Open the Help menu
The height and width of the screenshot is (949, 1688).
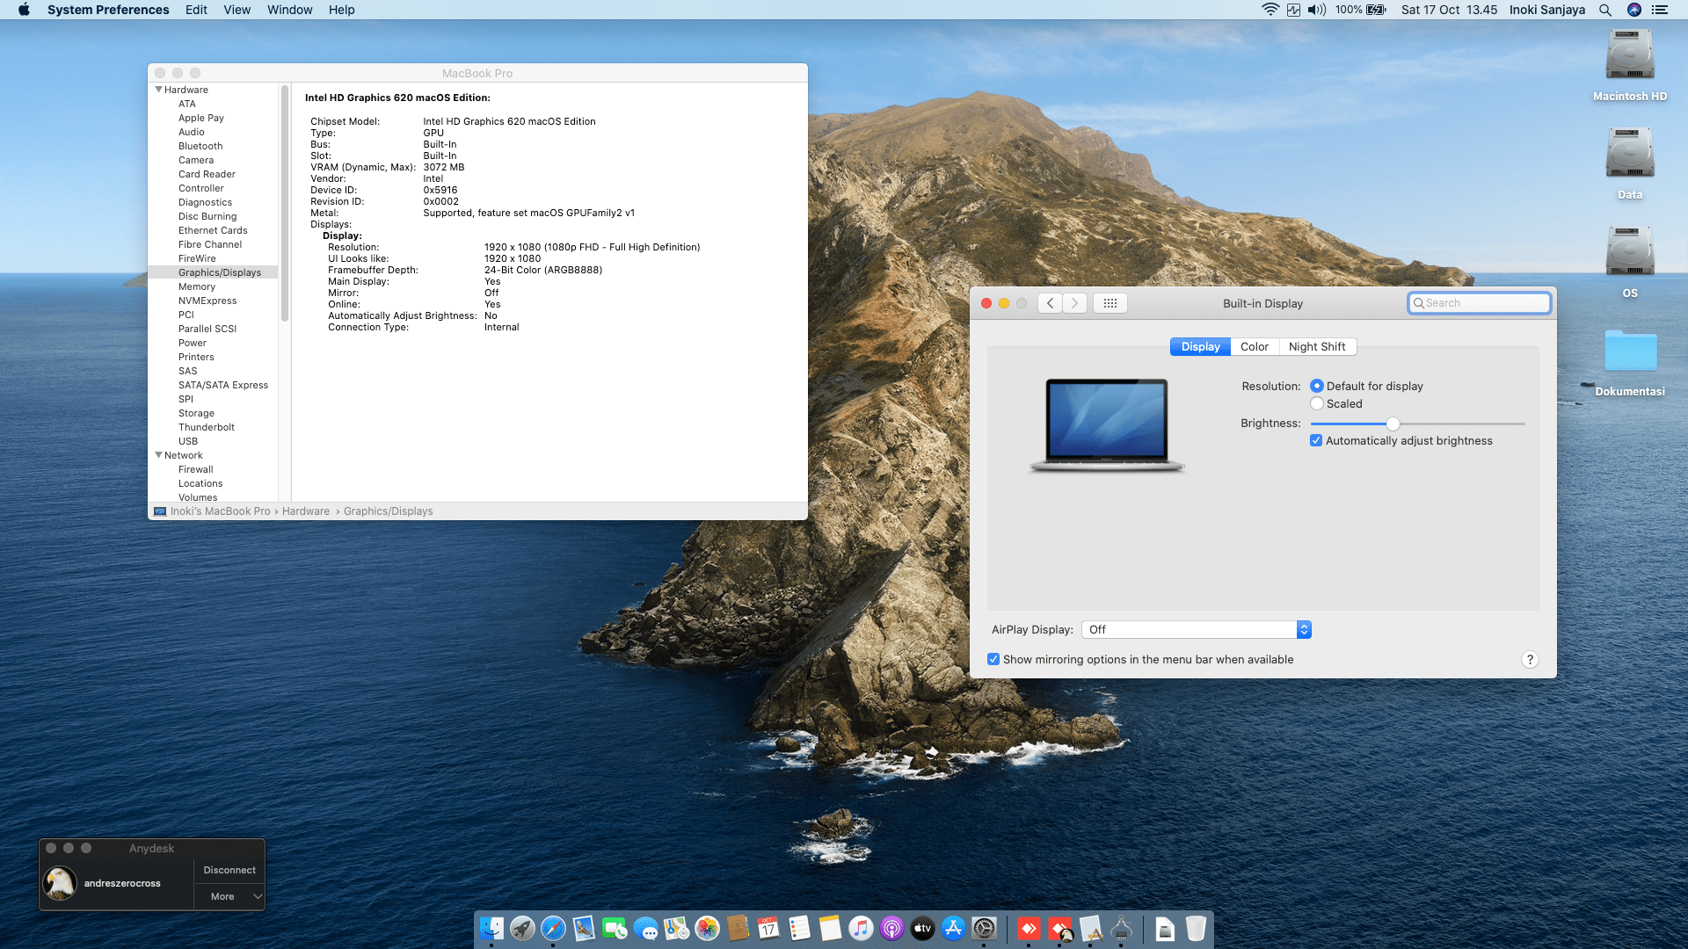pyautogui.click(x=342, y=10)
